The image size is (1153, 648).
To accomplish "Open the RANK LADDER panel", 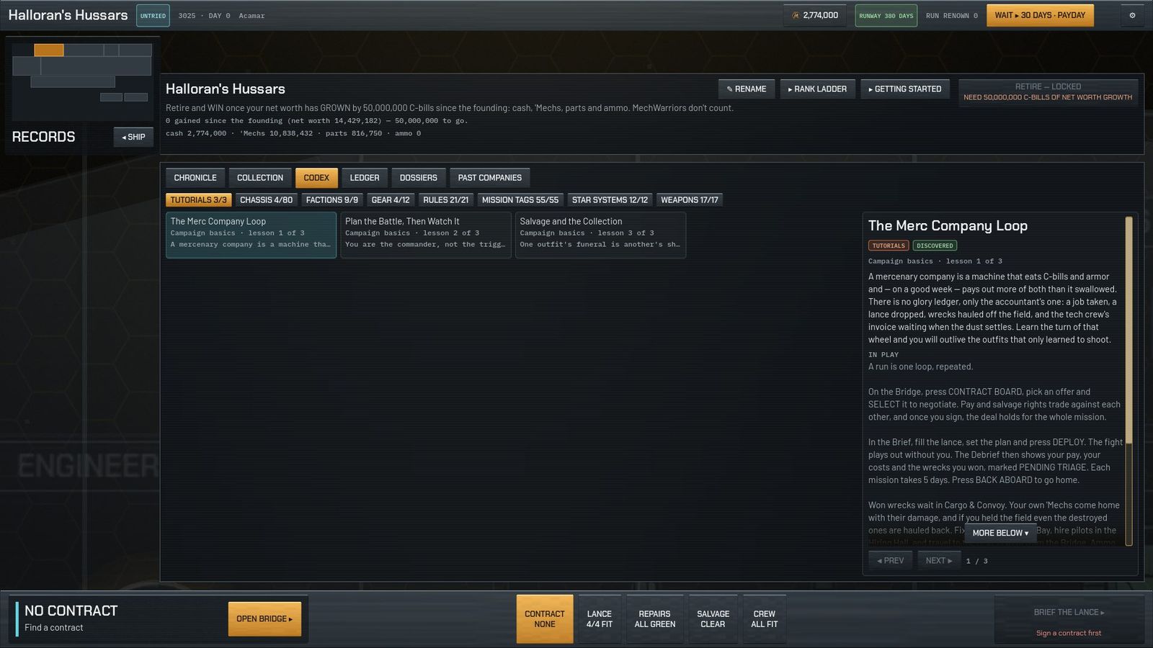I will click(818, 89).
